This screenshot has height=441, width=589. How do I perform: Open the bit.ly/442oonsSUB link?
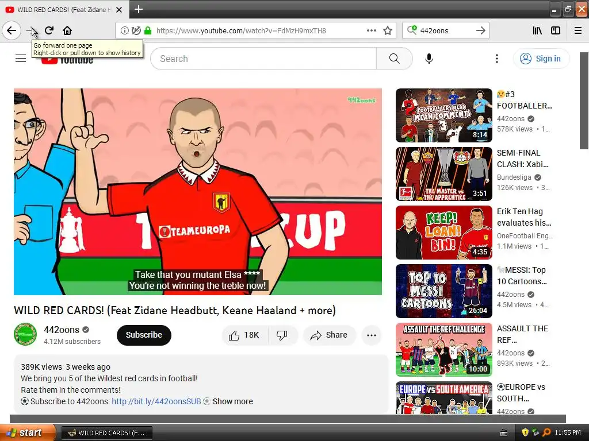click(x=156, y=401)
